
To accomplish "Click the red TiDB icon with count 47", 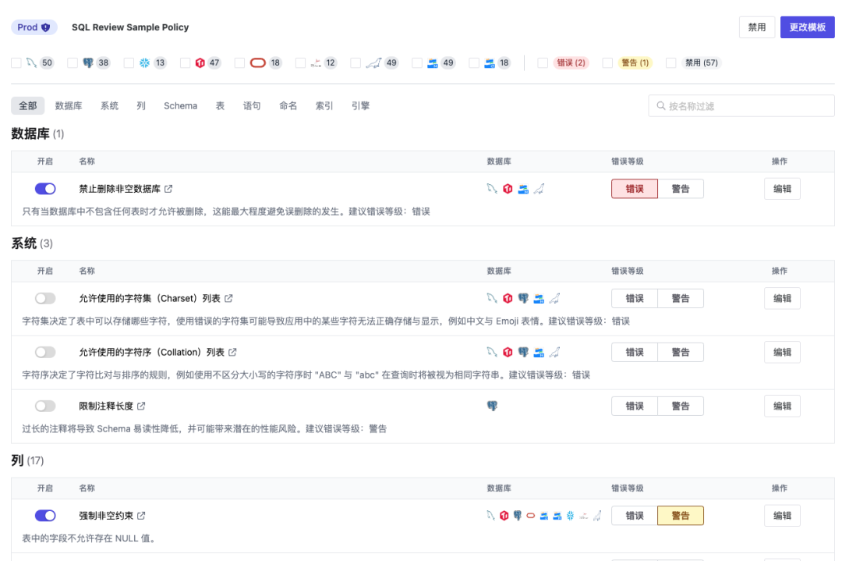I will pyautogui.click(x=200, y=63).
